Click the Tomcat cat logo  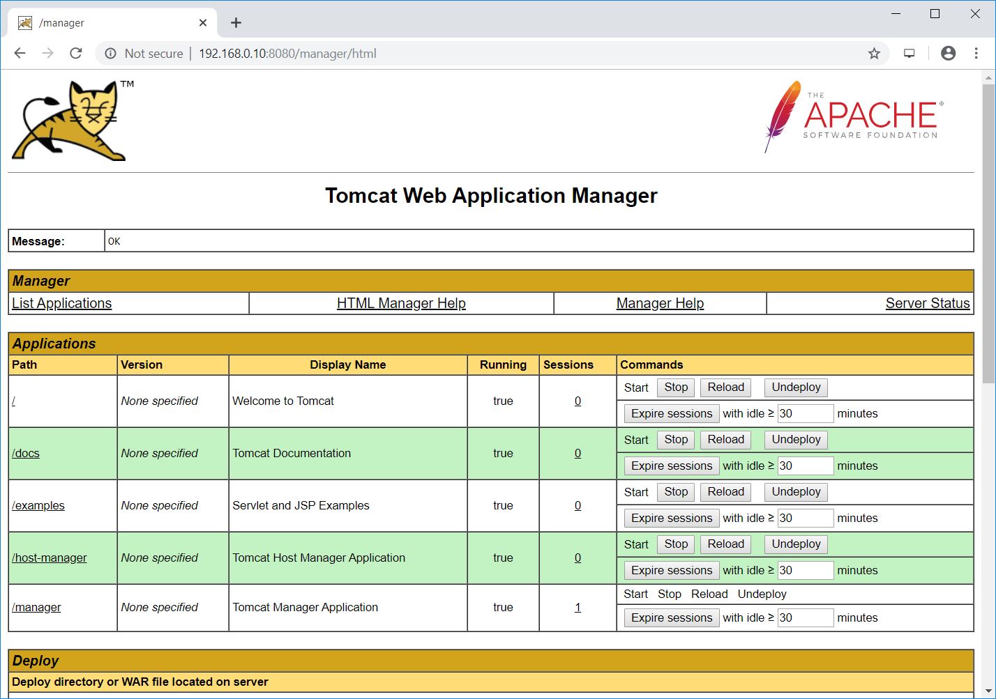coord(72,121)
